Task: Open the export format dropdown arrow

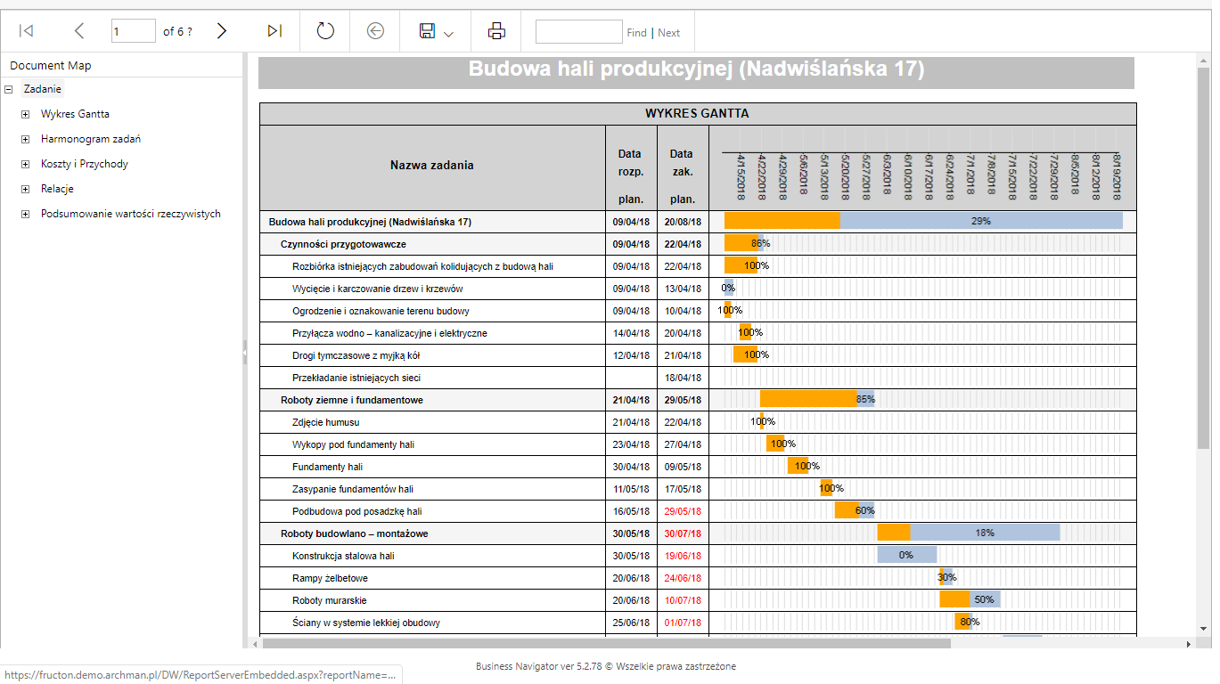Action: coord(448,34)
